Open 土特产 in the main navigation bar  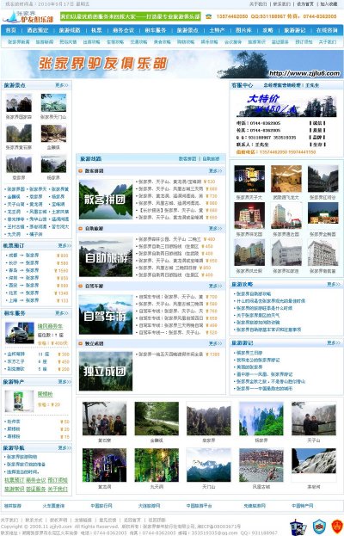coord(217,30)
